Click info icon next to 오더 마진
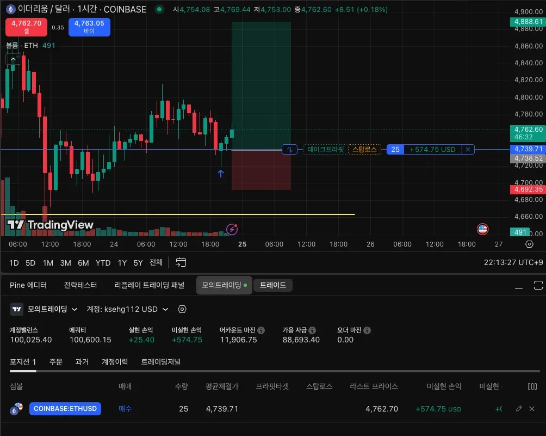The width and height of the screenshot is (546, 436). pos(367,330)
